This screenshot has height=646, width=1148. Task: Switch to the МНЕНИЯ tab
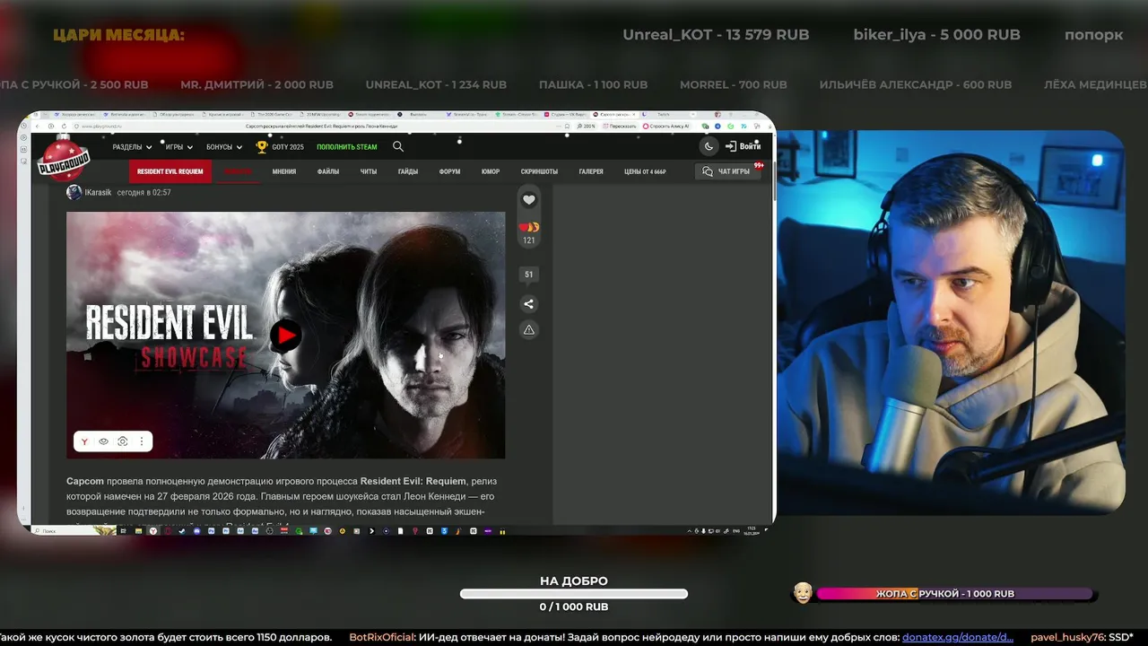pos(284,171)
